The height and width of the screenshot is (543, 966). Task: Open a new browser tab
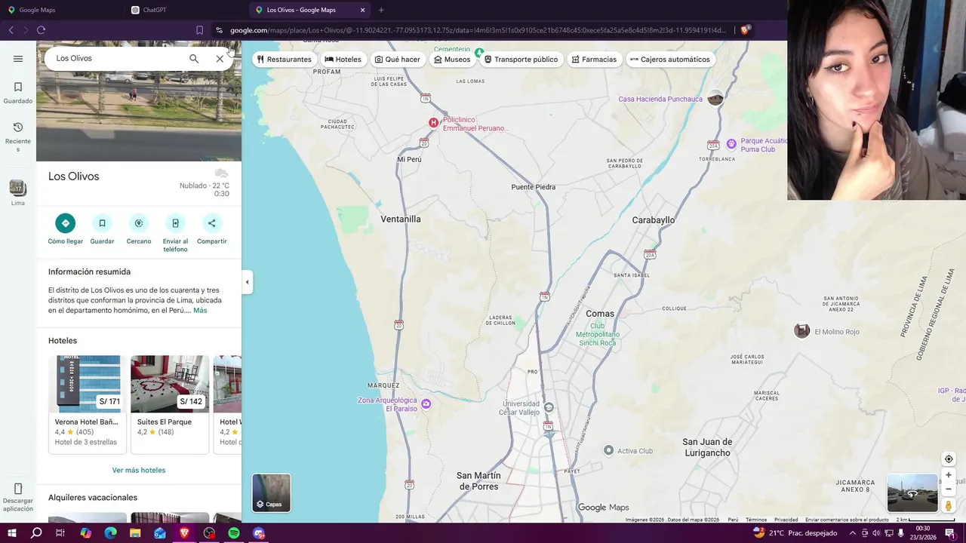pyautogui.click(x=381, y=10)
